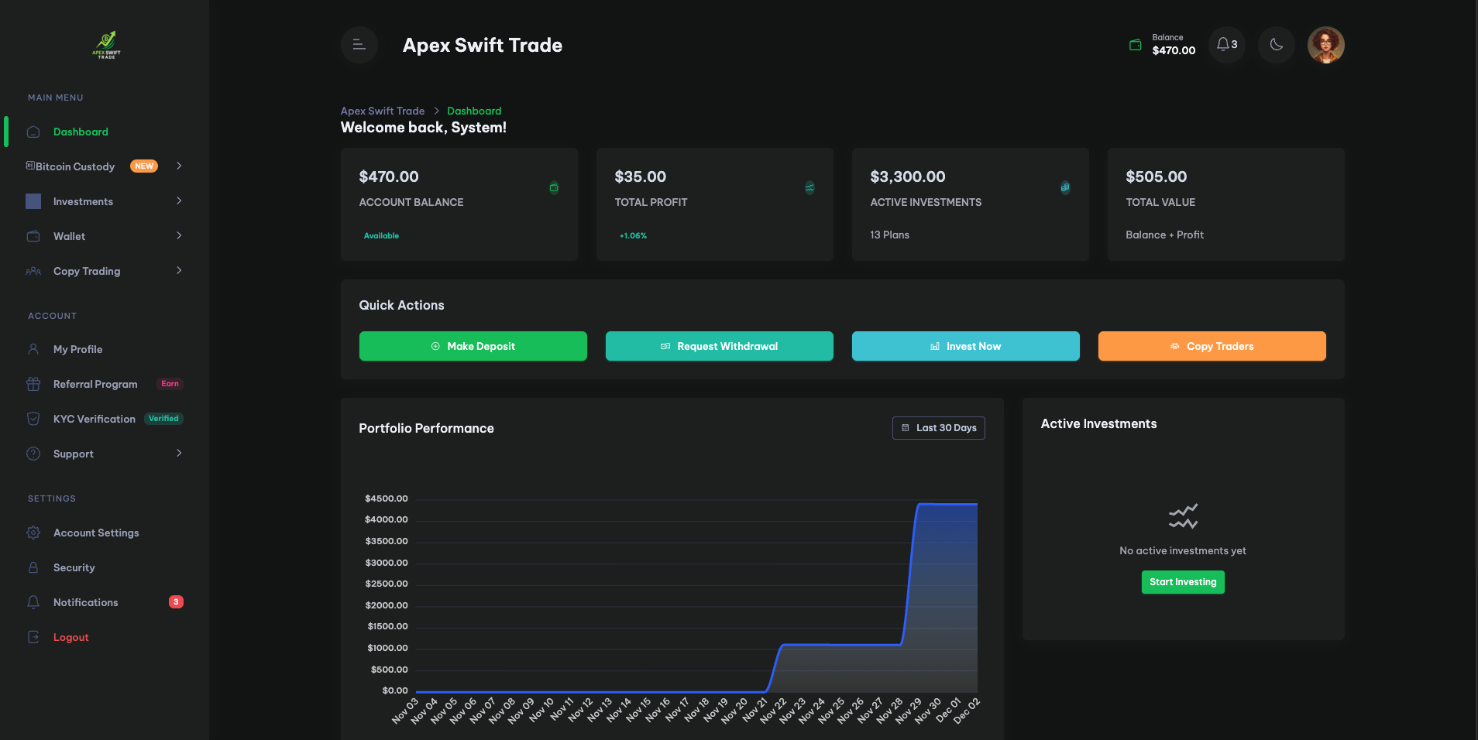The image size is (1478, 740).
Task: Expand the Copy Trading submenu arrow
Action: (179, 271)
